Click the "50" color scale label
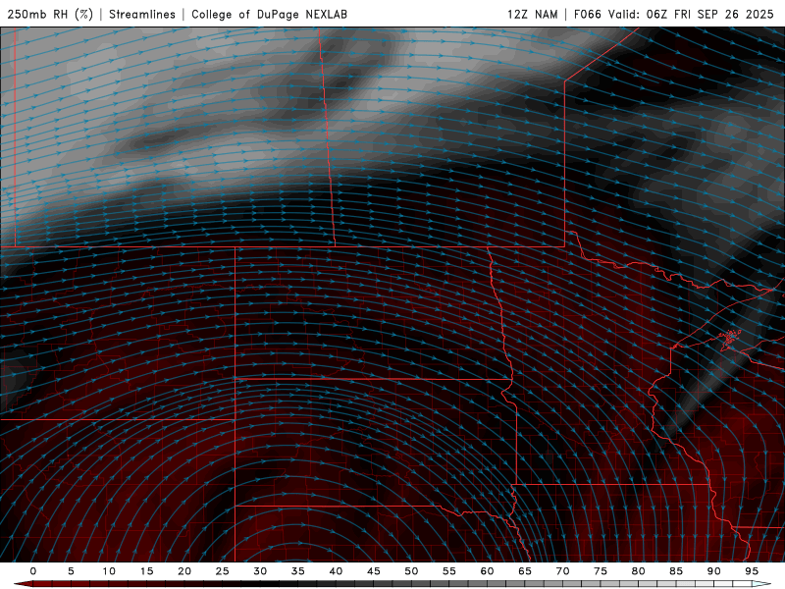The width and height of the screenshot is (785, 589). (x=411, y=571)
